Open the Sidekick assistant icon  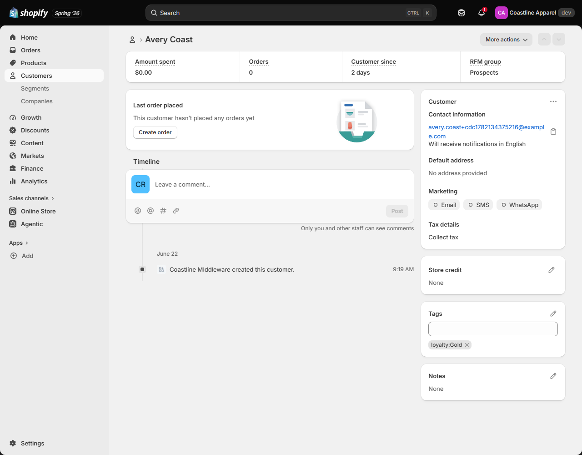tap(462, 13)
